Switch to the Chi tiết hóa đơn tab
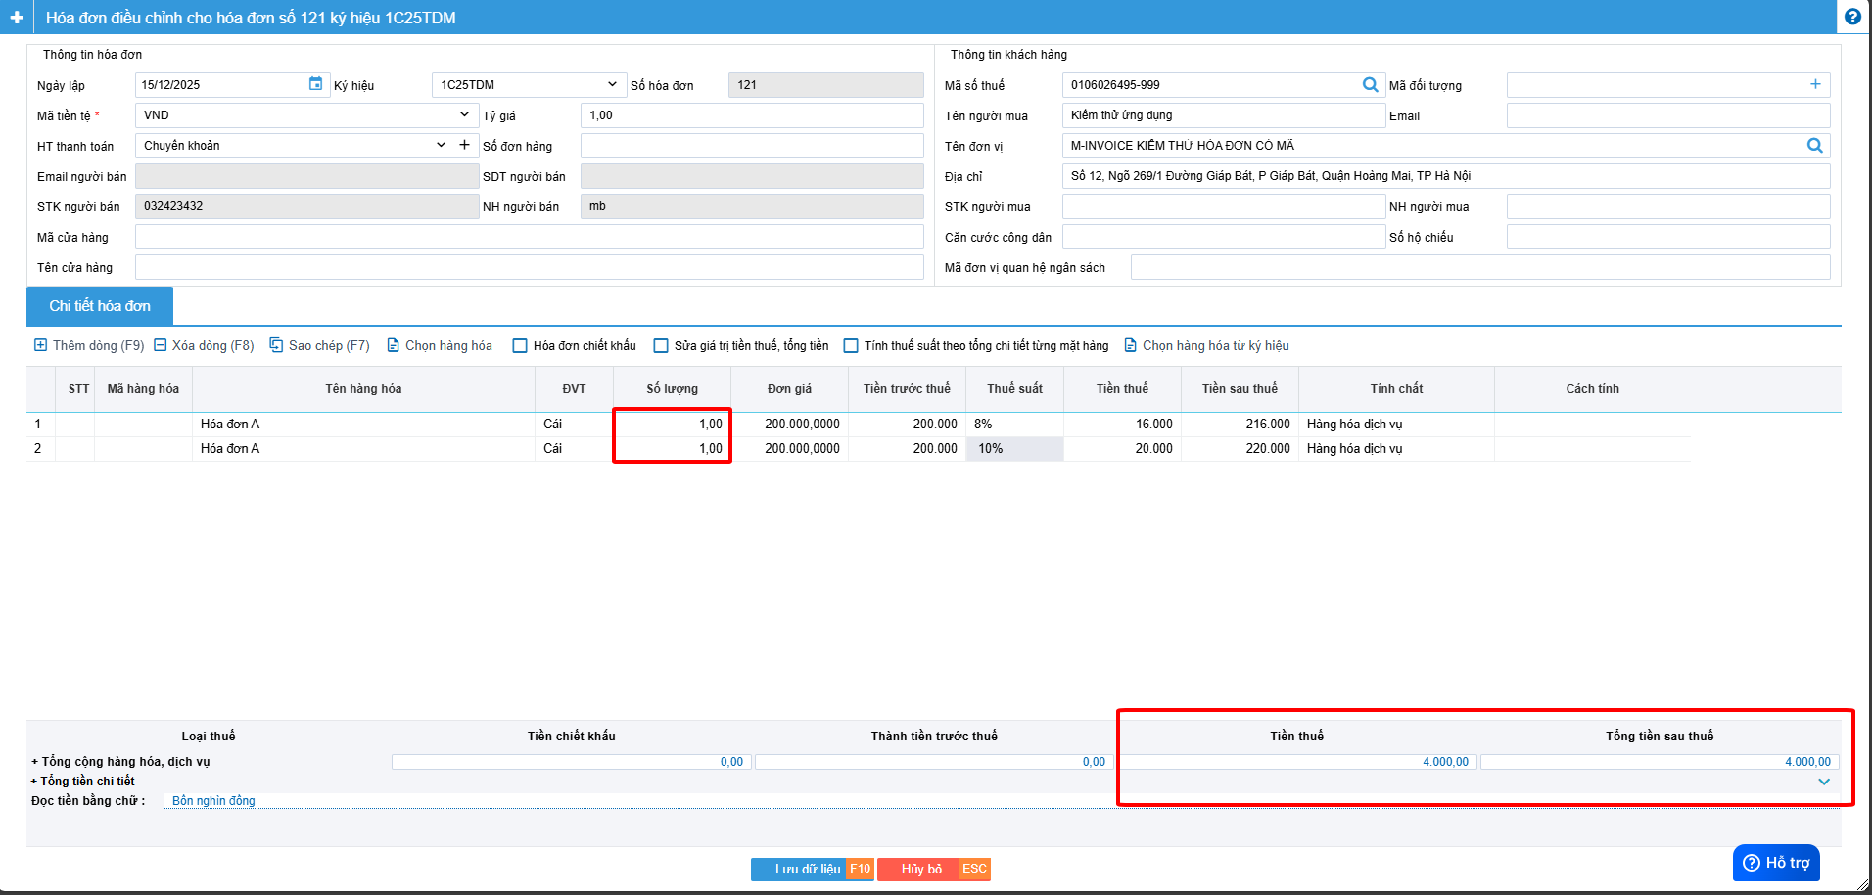Image resolution: width=1872 pixels, height=895 pixels. pyautogui.click(x=100, y=306)
